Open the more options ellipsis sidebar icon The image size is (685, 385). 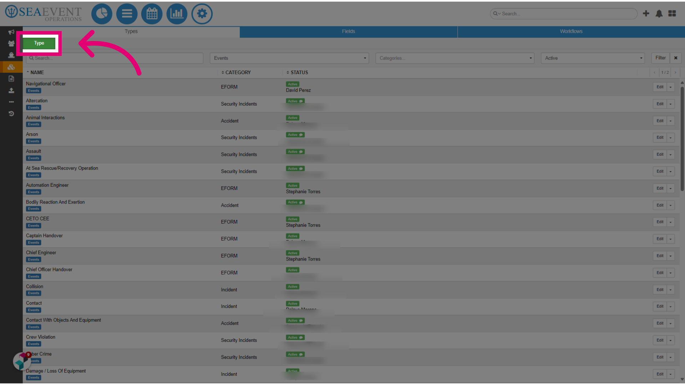point(11,102)
